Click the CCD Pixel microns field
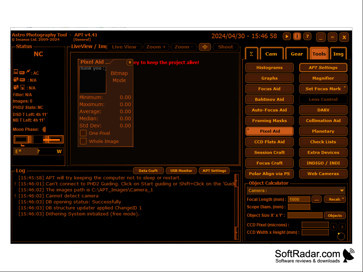This screenshot has width=363, height=272. pos(315,225)
